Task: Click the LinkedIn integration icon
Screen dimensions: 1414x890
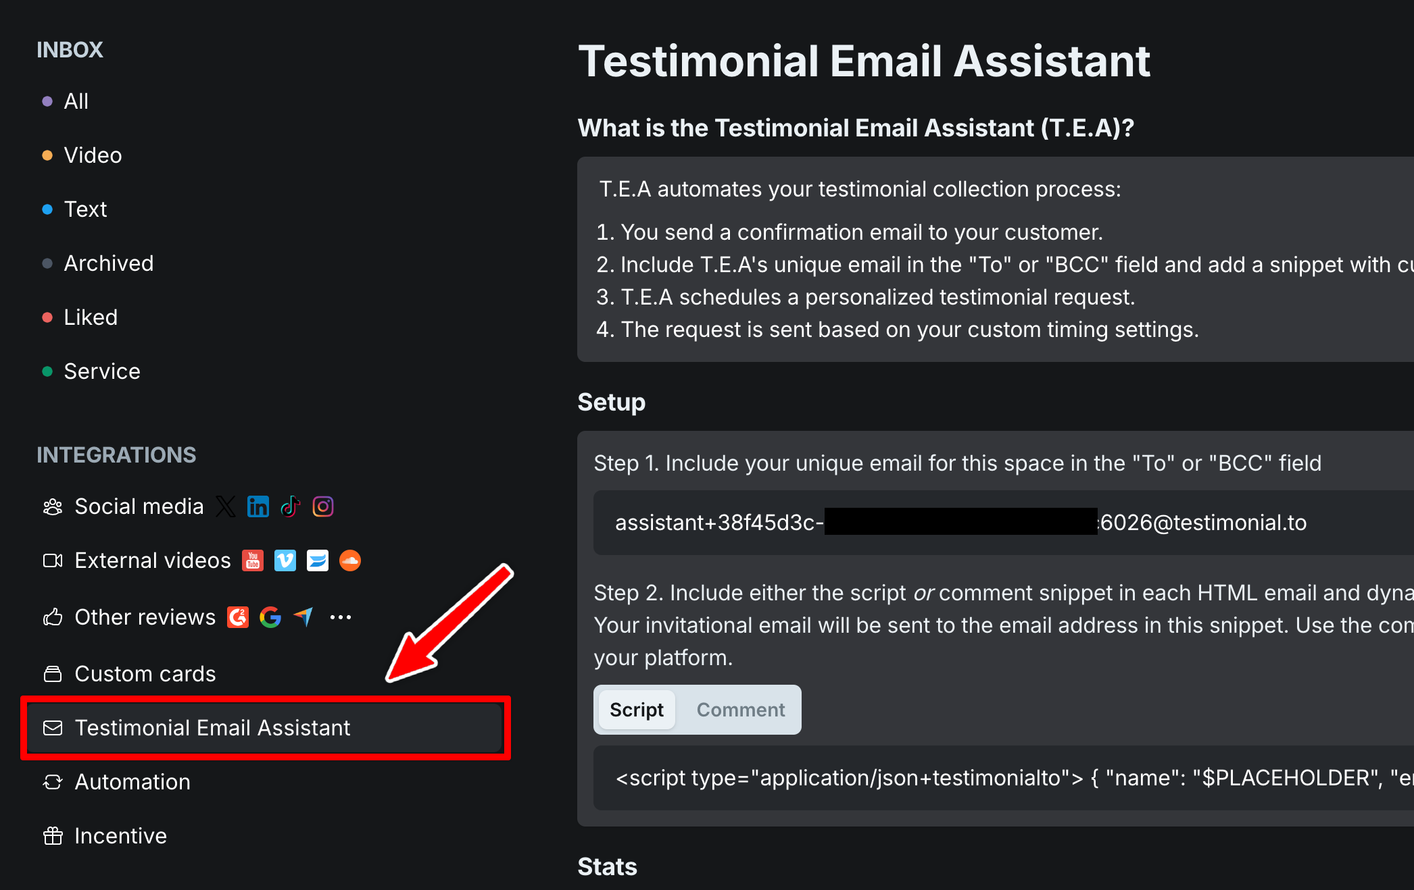Action: click(258, 506)
